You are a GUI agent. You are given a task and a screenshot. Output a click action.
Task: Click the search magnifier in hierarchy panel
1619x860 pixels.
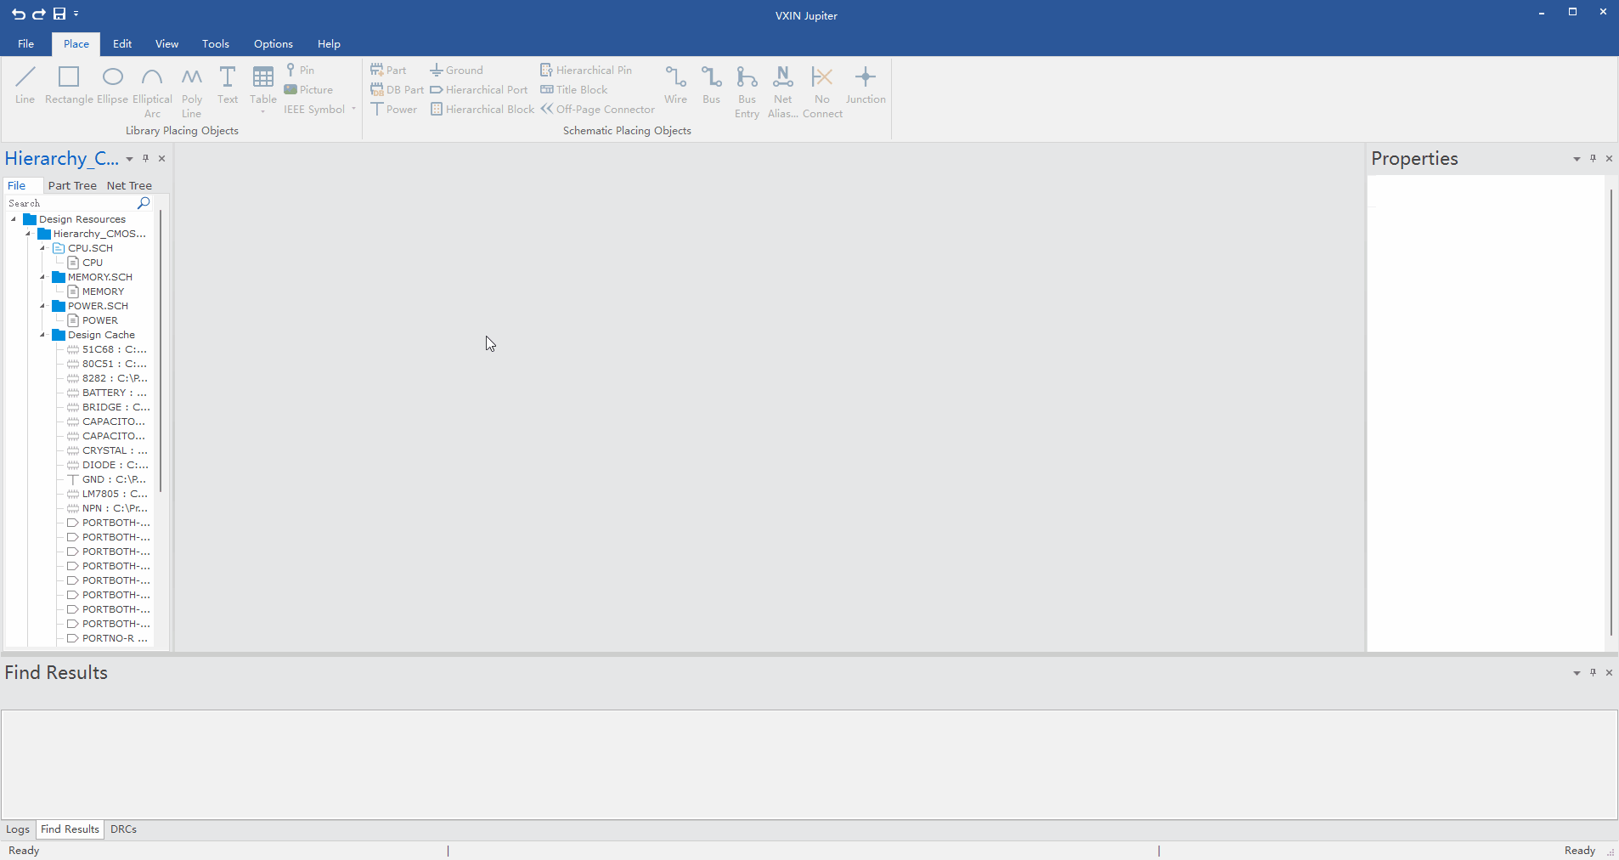pyautogui.click(x=144, y=203)
